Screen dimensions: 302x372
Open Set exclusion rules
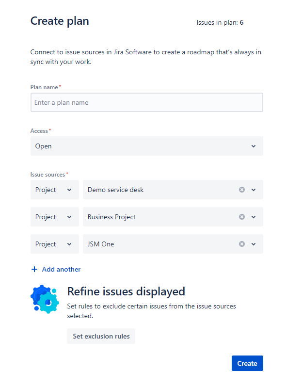click(101, 336)
